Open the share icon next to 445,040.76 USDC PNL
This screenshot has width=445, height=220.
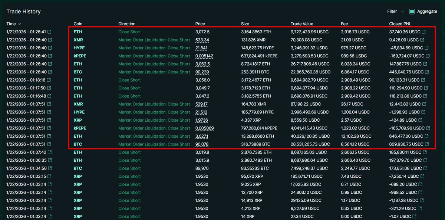click(426, 72)
